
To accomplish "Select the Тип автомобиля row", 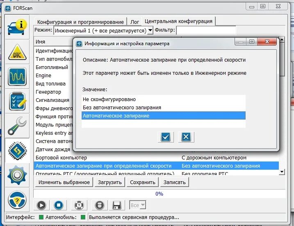I will coord(54,59).
